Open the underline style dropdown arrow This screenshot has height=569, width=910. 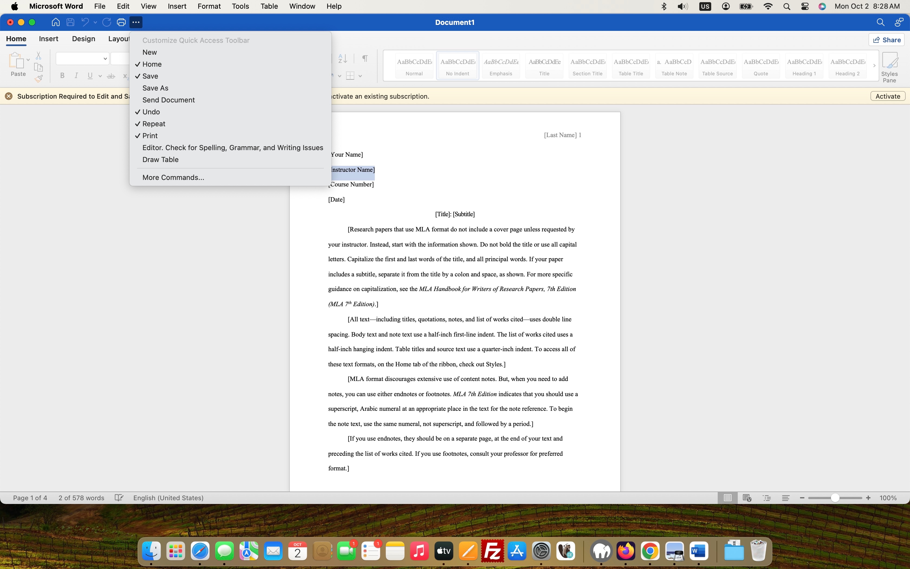(x=100, y=76)
